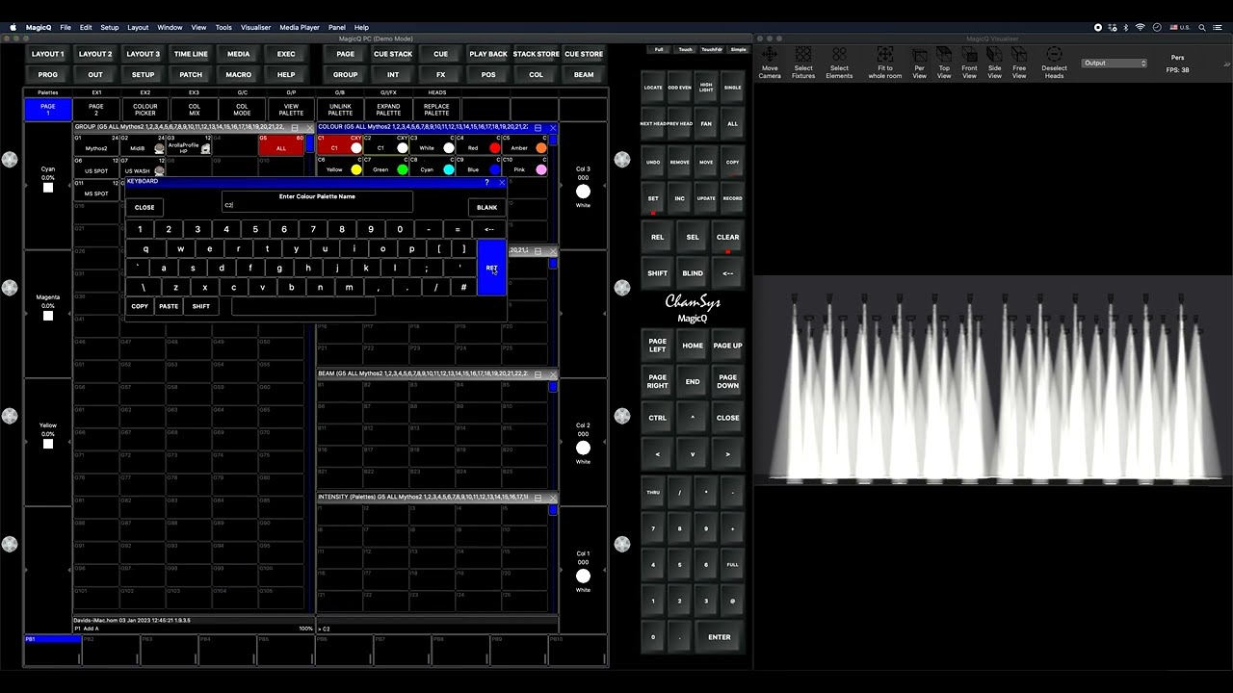Toggle HIGH LIGHT on console panel

706,88
